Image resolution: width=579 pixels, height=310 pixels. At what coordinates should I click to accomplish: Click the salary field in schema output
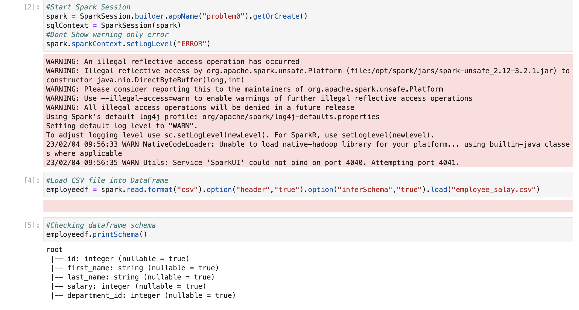click(136, 287)
